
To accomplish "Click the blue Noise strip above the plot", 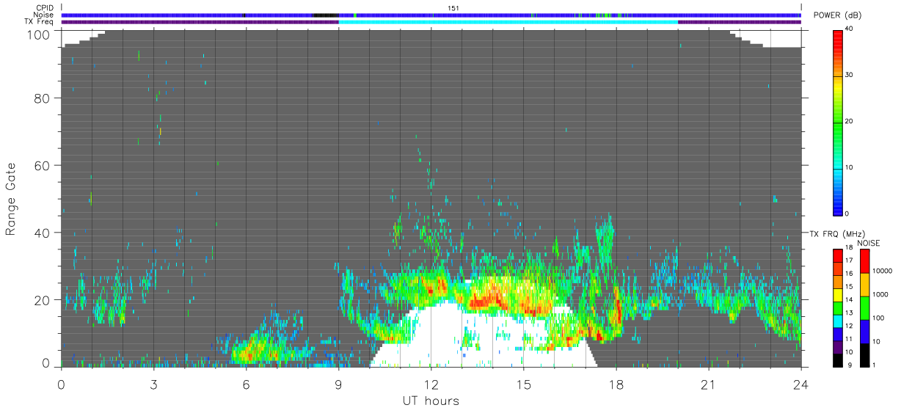I will coord(431,15).
